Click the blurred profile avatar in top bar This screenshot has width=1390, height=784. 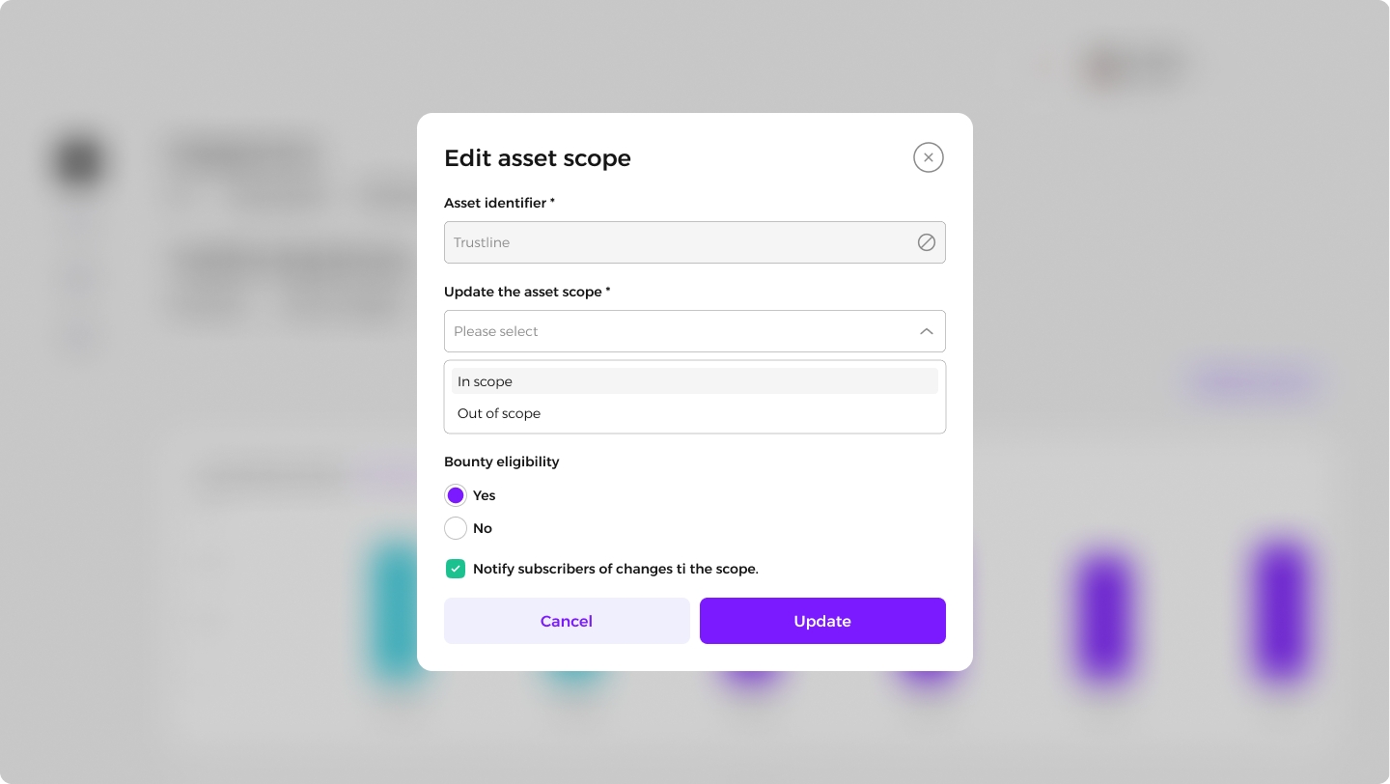click(1103, 68)
